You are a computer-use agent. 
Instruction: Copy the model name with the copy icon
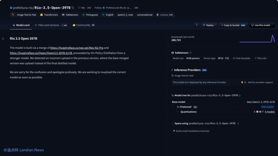(73, 8)
